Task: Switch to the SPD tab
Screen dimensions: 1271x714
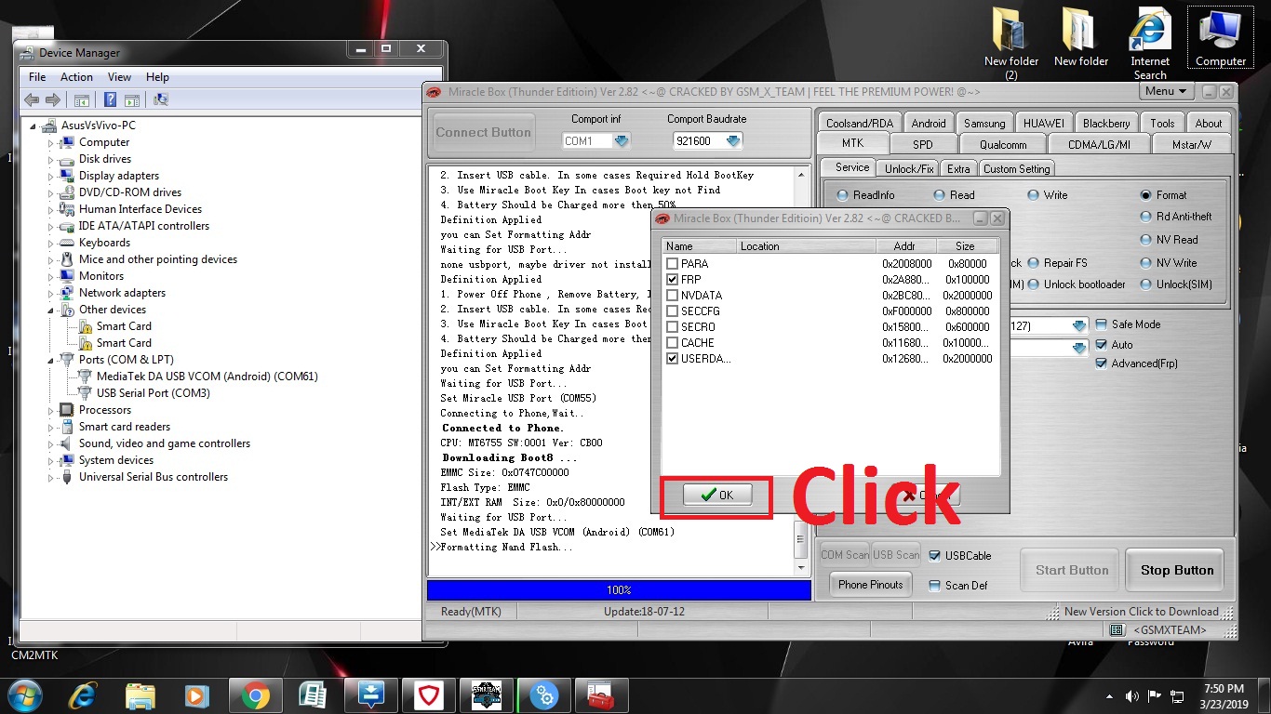Action: [x=922, y=144]
